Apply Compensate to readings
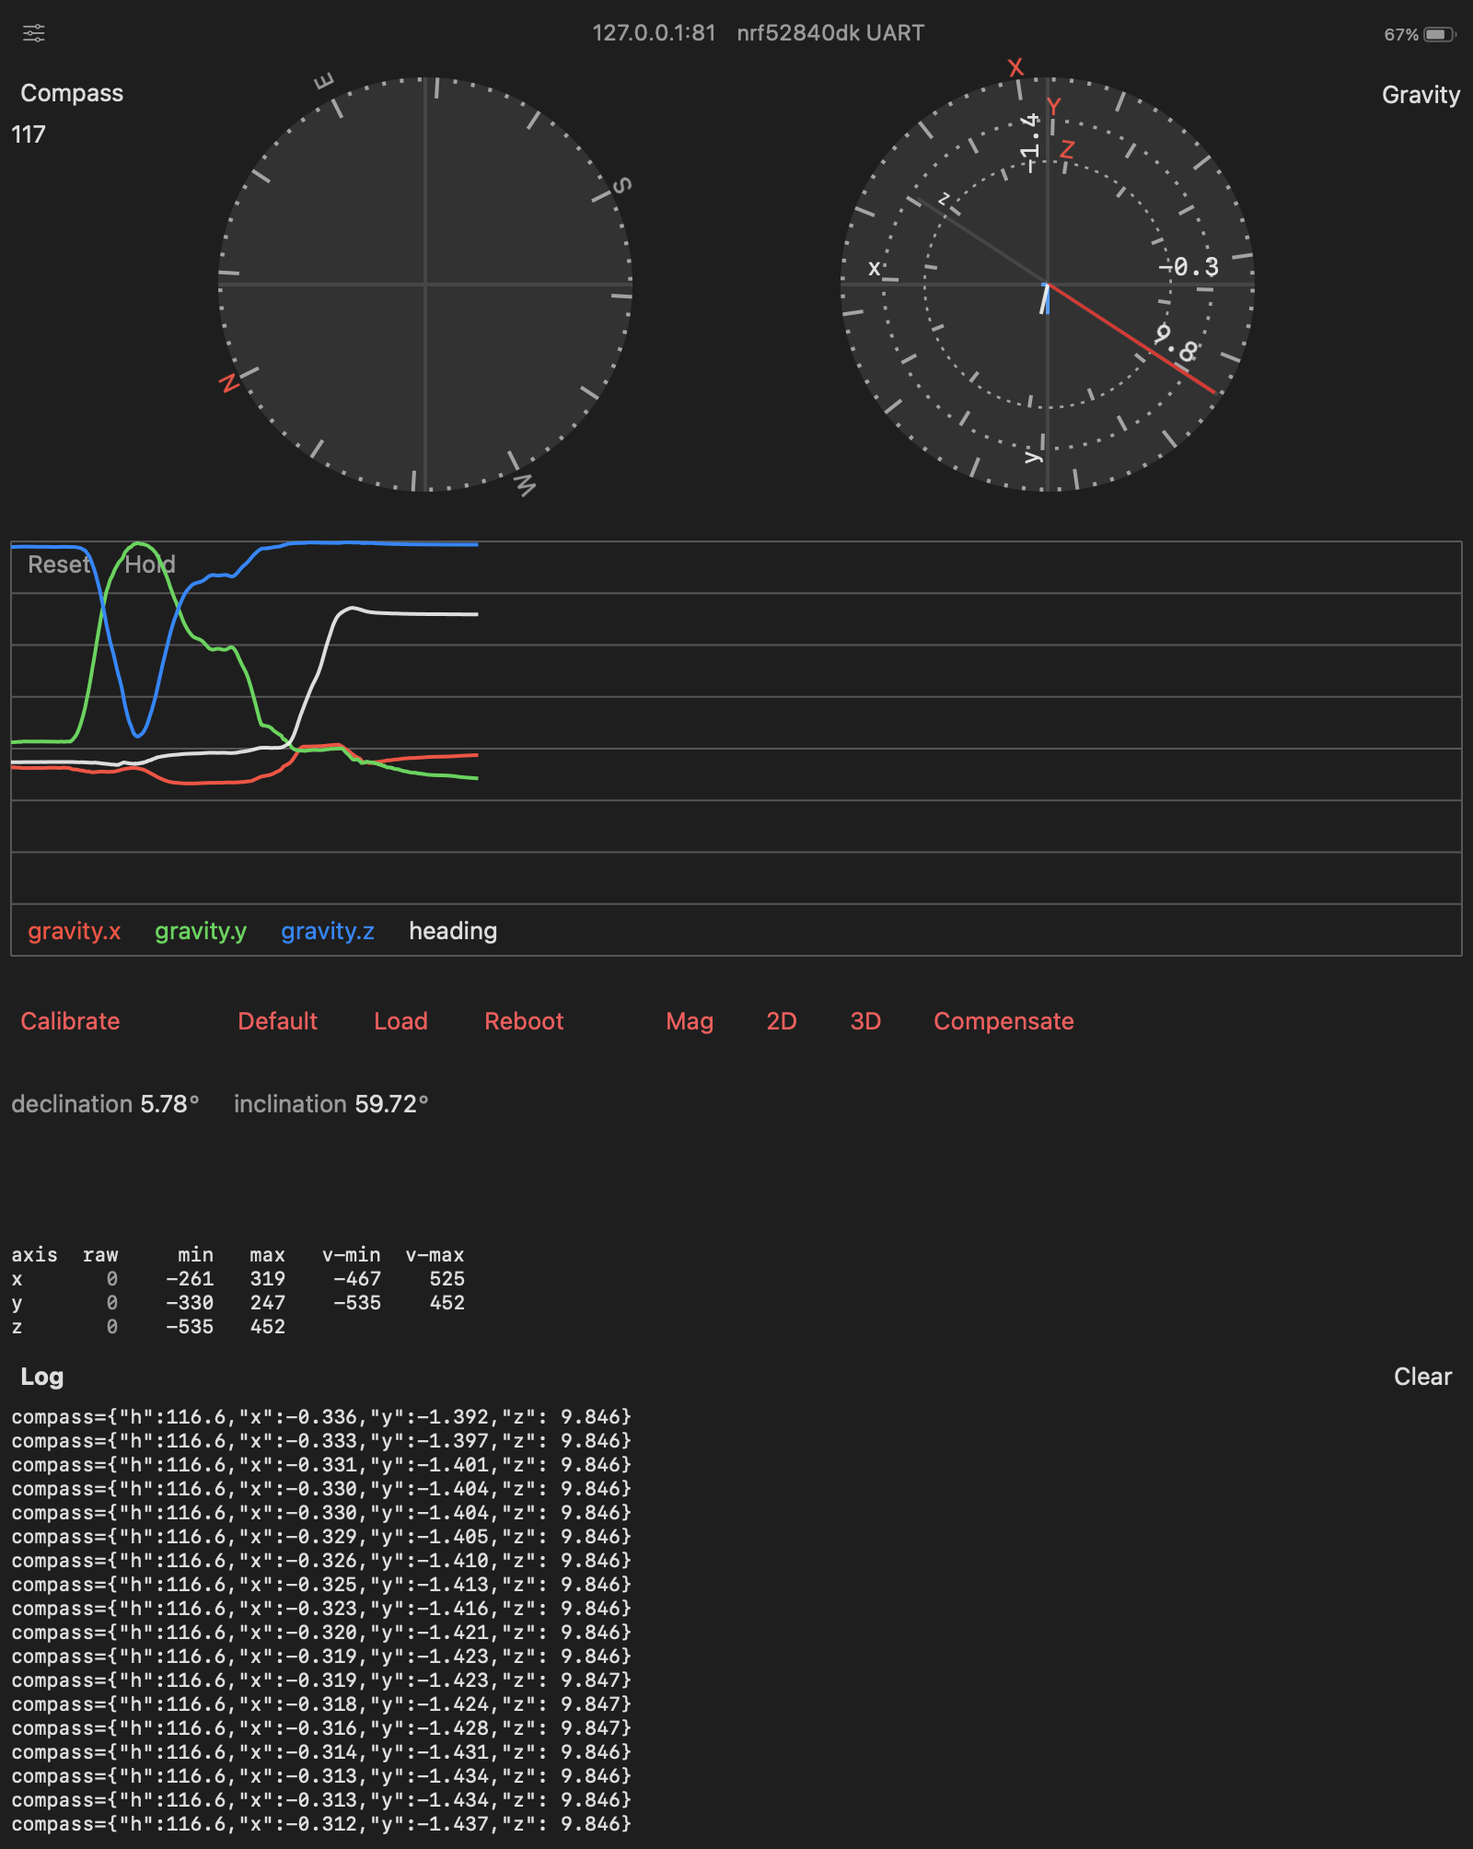Viewport: 1473px width, 1849px height. (1003, 1021)
